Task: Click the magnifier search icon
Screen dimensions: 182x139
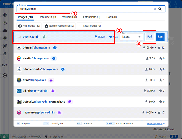Action: (160, 9)
